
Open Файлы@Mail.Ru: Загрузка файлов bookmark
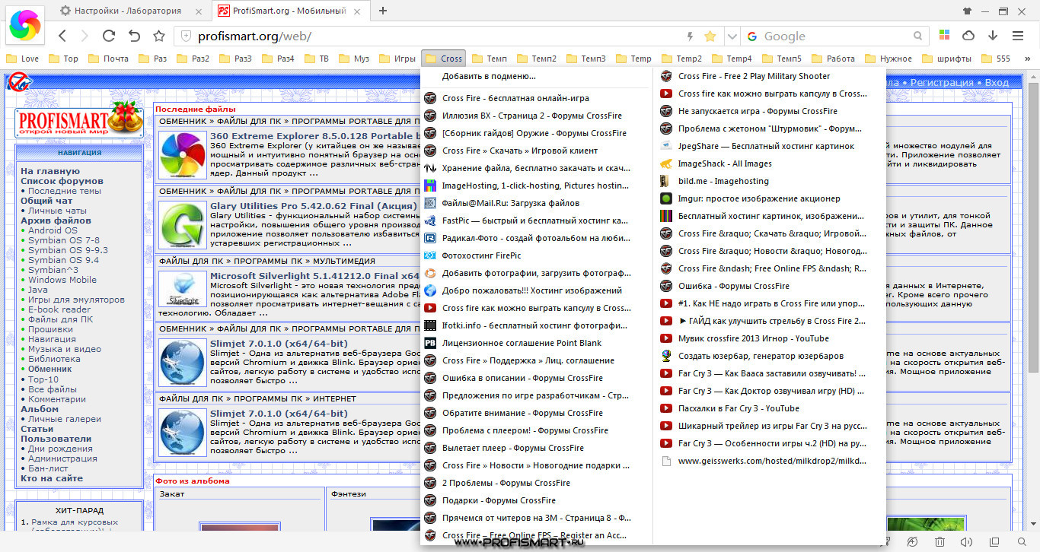click(536, 203)
